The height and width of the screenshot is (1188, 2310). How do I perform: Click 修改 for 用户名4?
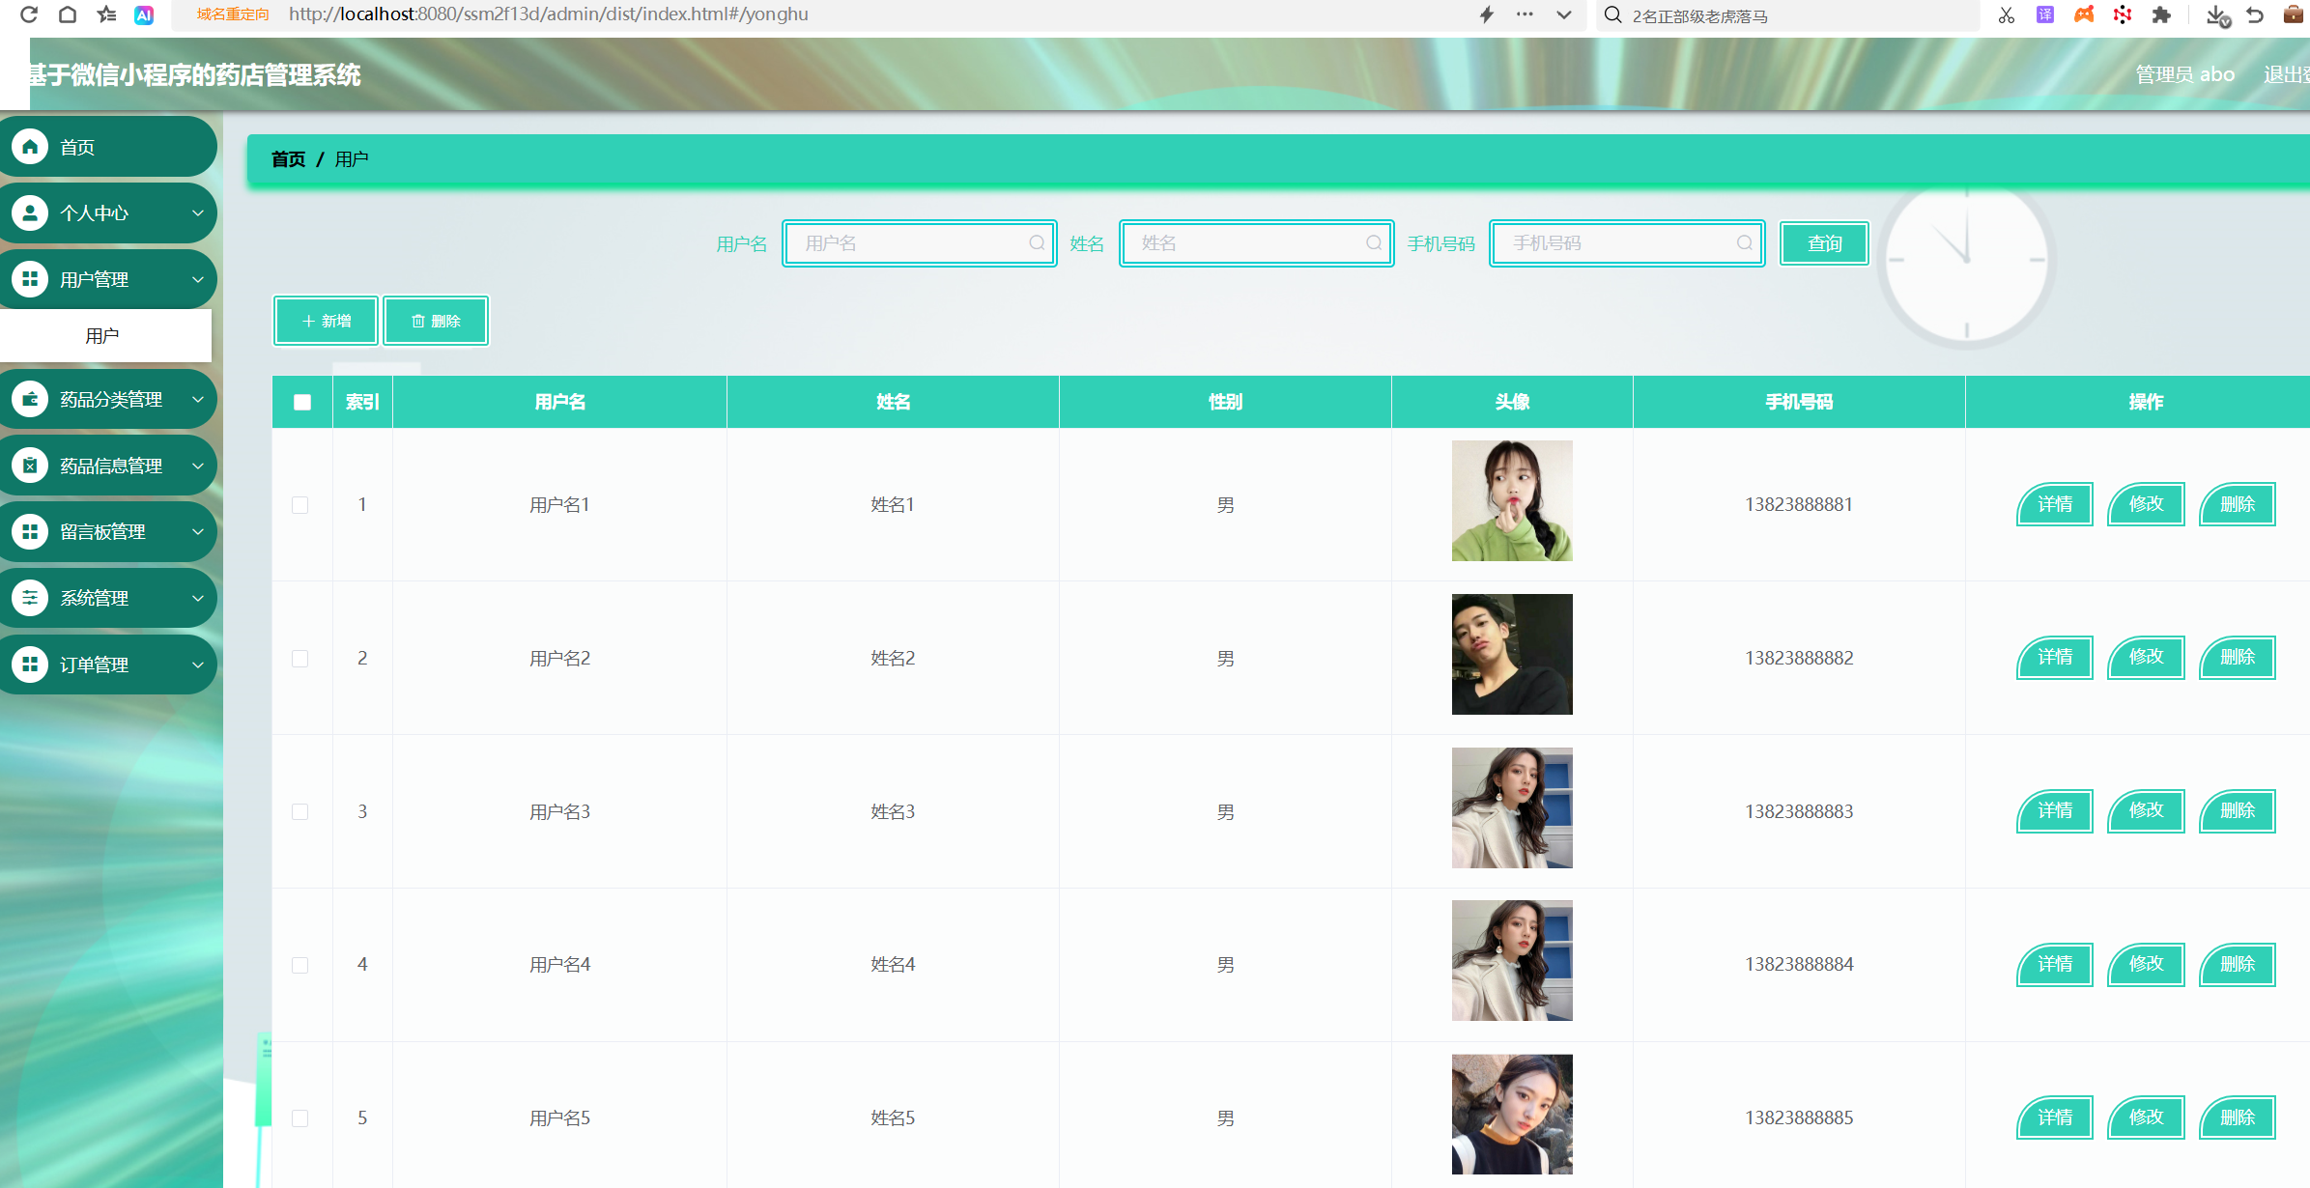(x=2146, y=964)
